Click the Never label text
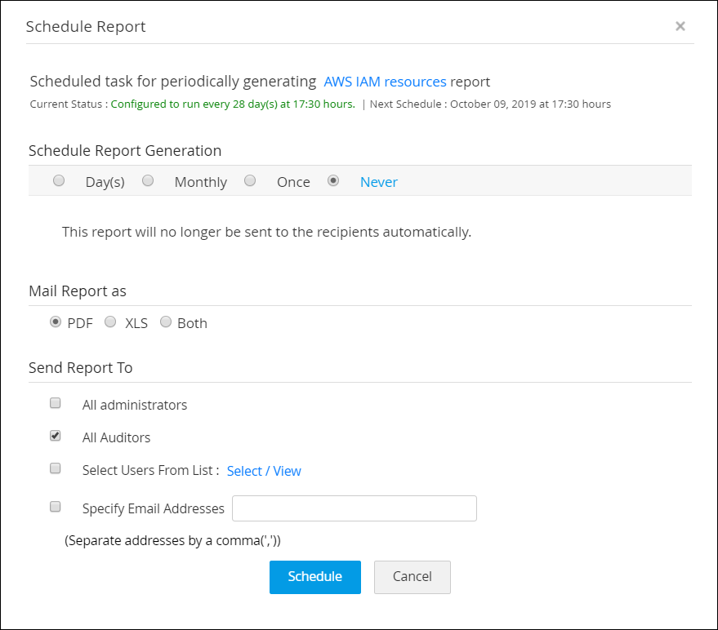 (x=379, y=182)
